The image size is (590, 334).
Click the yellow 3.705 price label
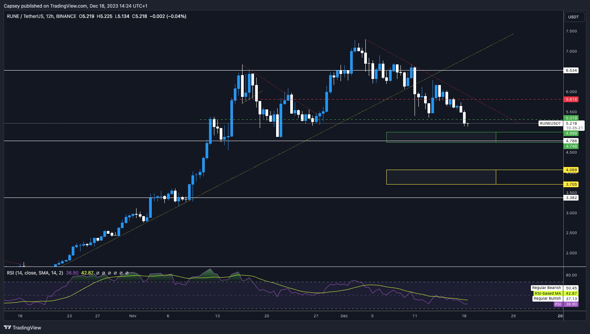pos(571,185)
